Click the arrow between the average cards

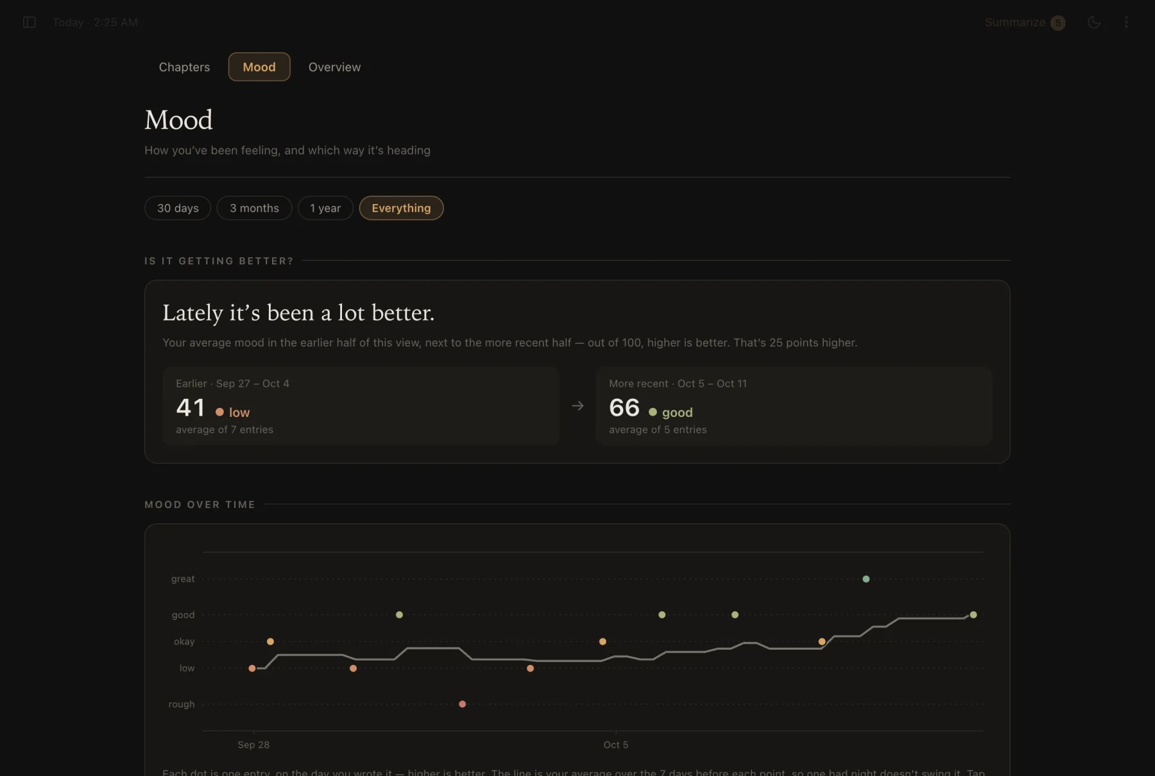[577, 406]
